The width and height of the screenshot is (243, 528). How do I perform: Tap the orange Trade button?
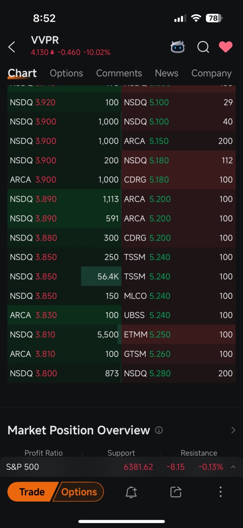(32, 492)
